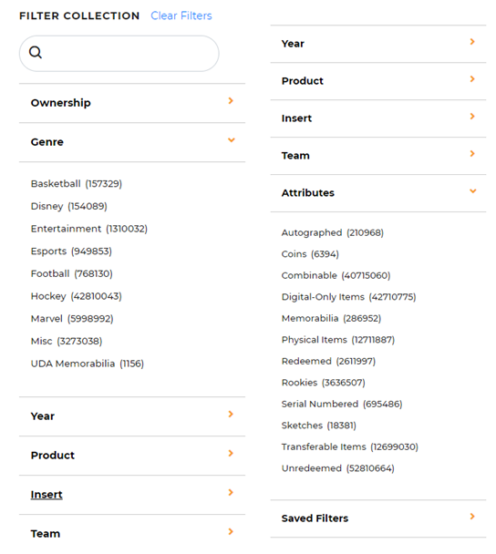Expand the right column Team arrow
Viewport: 496px width, 554px height.
[x=472, y=153]
